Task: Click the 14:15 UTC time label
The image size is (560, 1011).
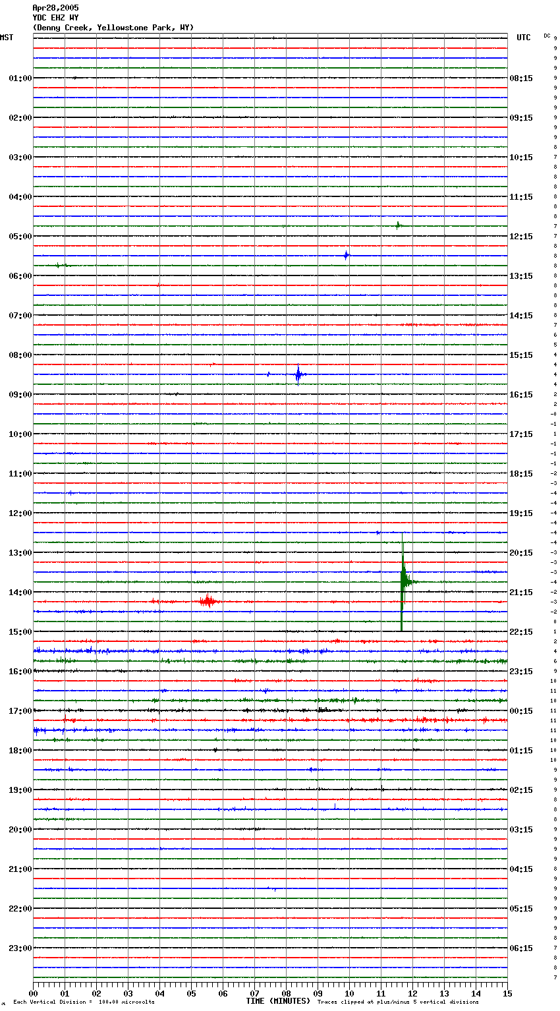Action: [521, 316]
